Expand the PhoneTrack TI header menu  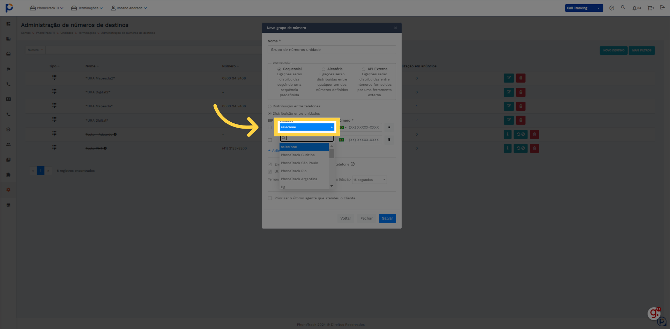click(46, 8)
